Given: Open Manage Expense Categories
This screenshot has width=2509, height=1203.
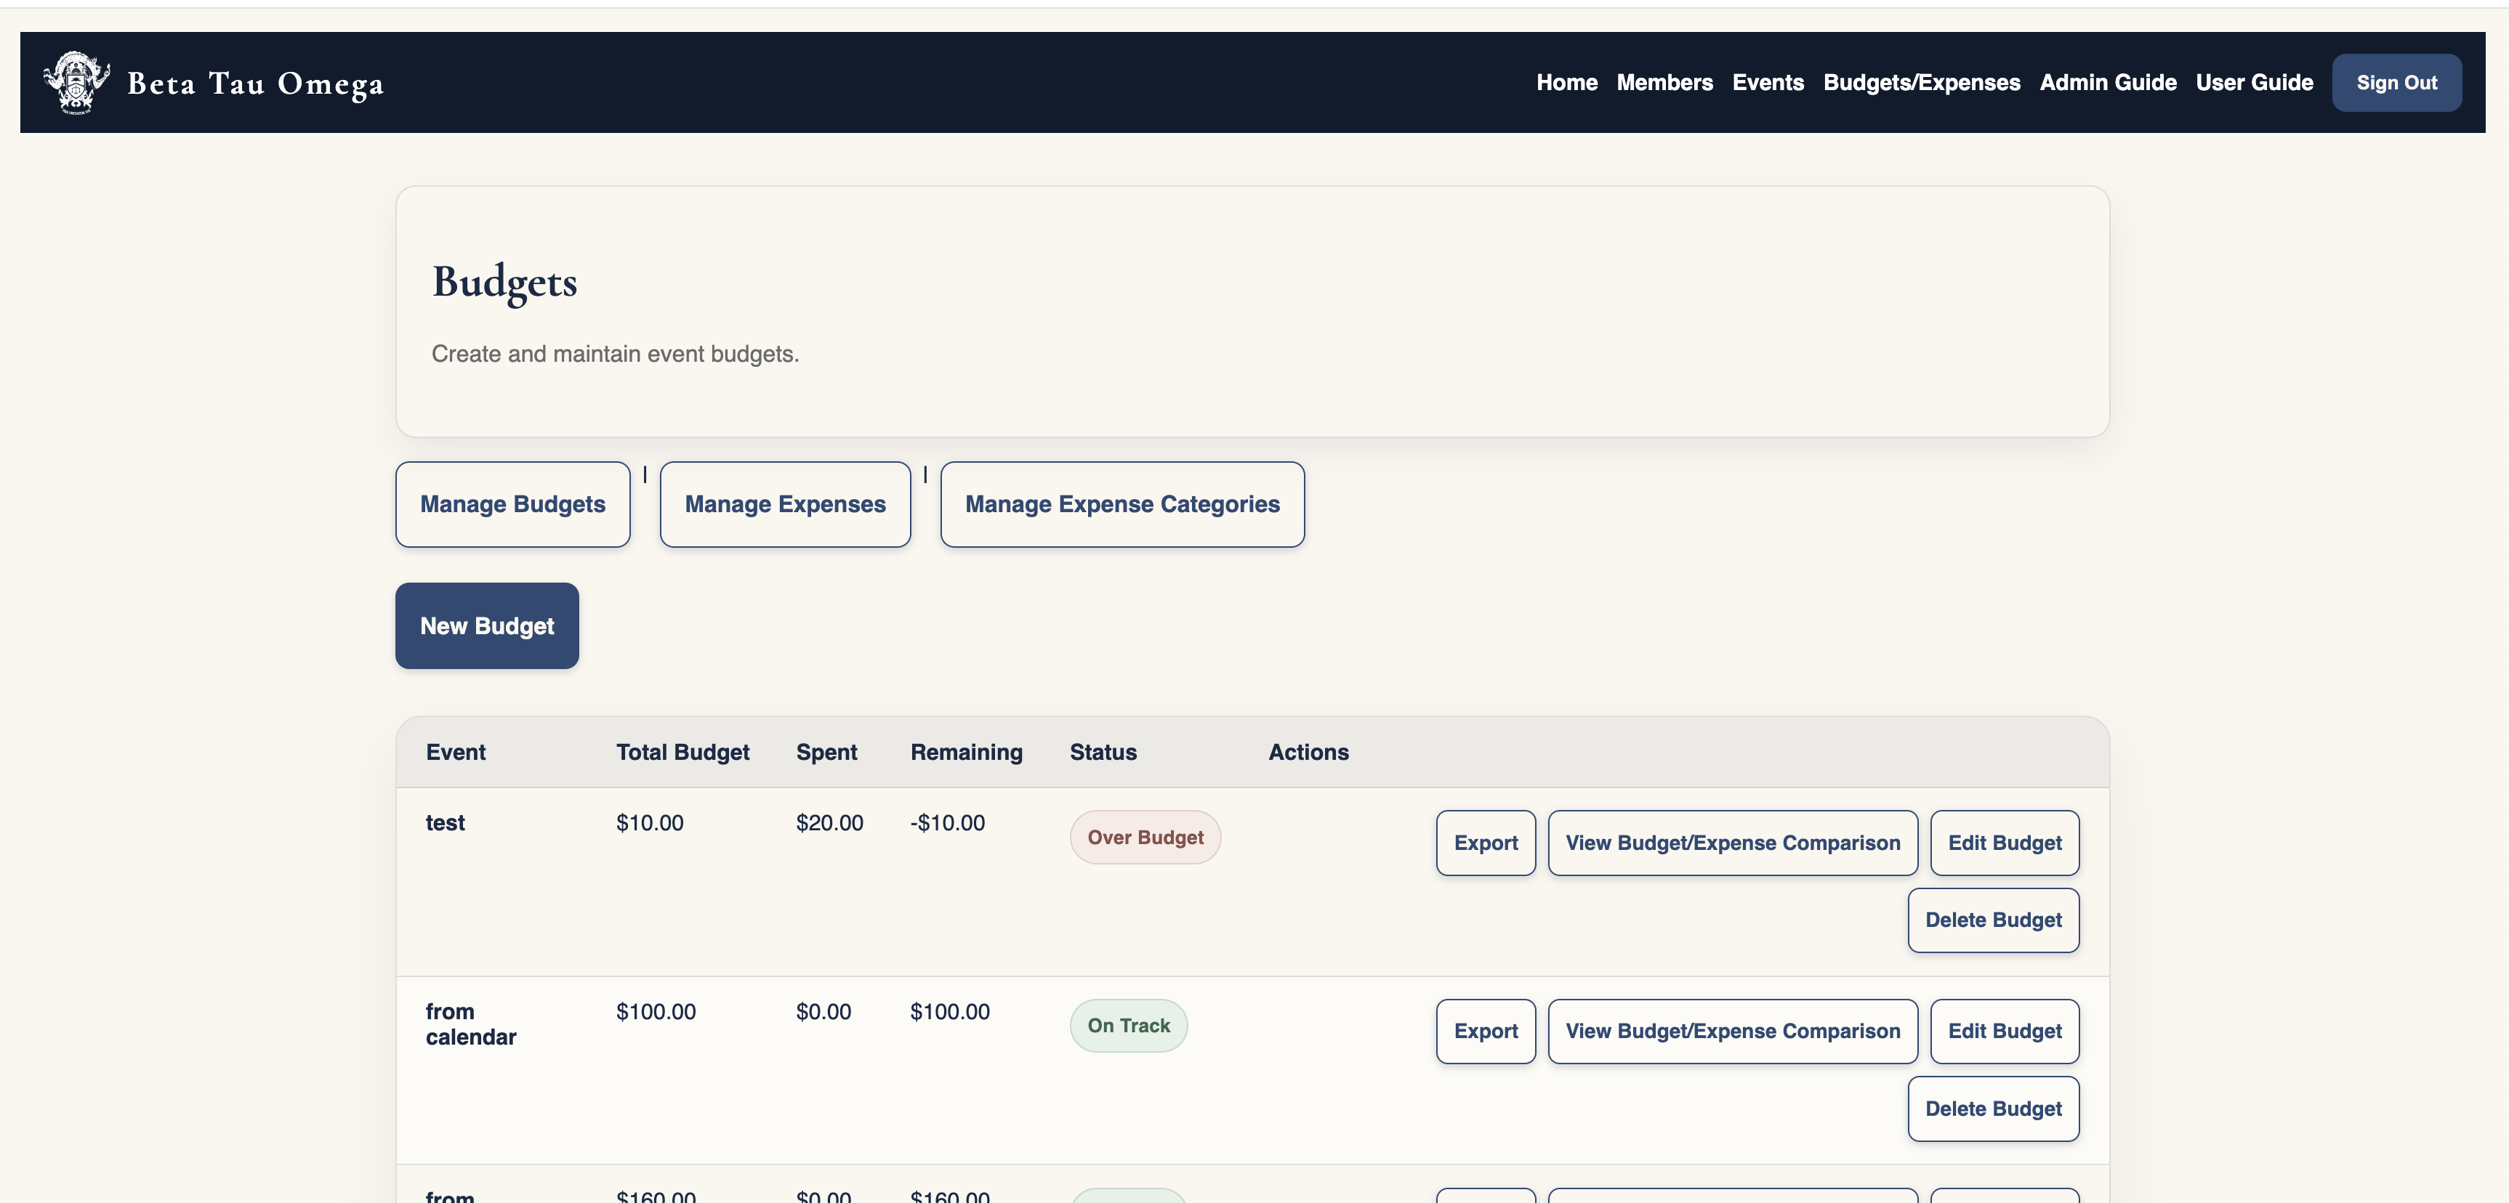Looking at the screenshot, I should [1122, 504].
